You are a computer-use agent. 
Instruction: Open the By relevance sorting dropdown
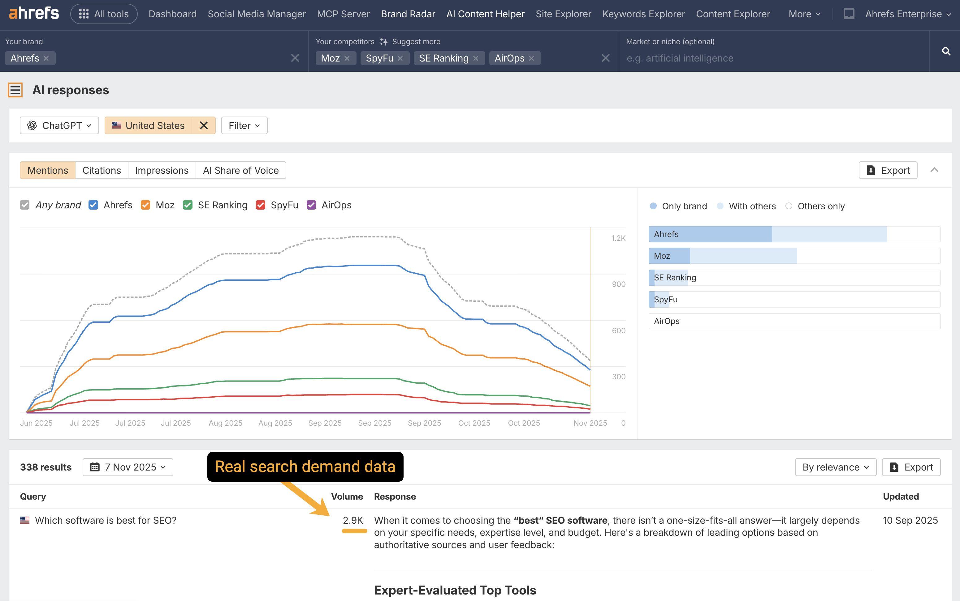[x=836, y=467]
